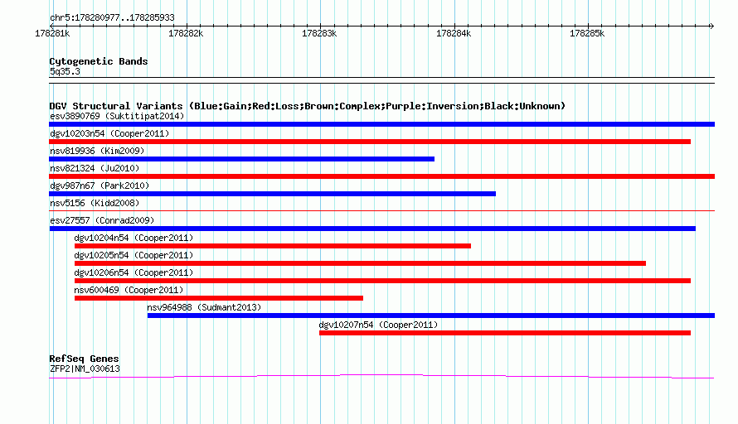Select the blue nsv964988 gain bar

[x=431, y=316]
